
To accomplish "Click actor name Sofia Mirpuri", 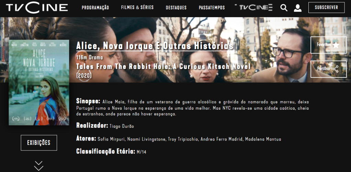I will tap(112, 139).
